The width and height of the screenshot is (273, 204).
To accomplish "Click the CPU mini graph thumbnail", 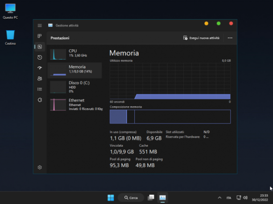I will pyautogui.click(x=58, y=54).
